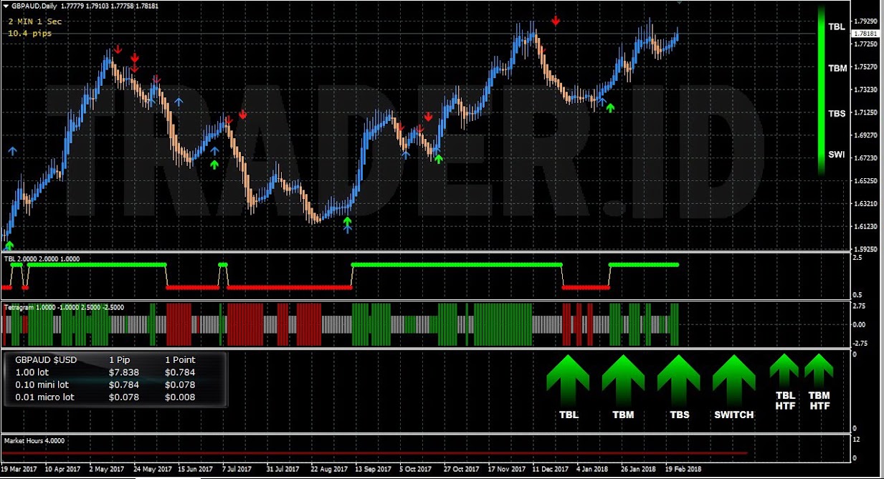Click the 1.75270 price axis label
This screenshot has width=884, height=479.
click(x=866, y=67)
